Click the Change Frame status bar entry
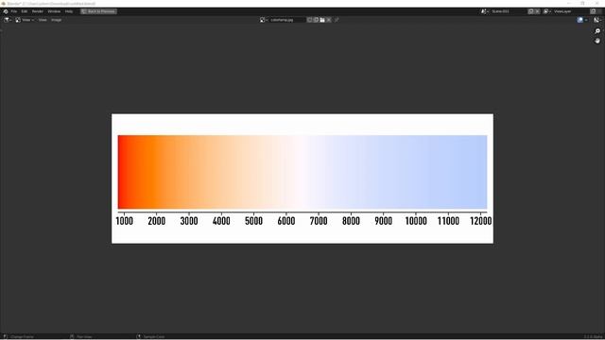Viewport: 605px width, 340px height. pos(19,337)
